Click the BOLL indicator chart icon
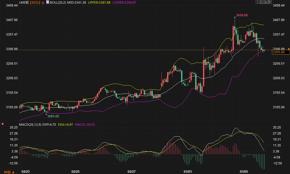This screenshot has height=174, width=290. pyautogui.click(x=47, y=2)
